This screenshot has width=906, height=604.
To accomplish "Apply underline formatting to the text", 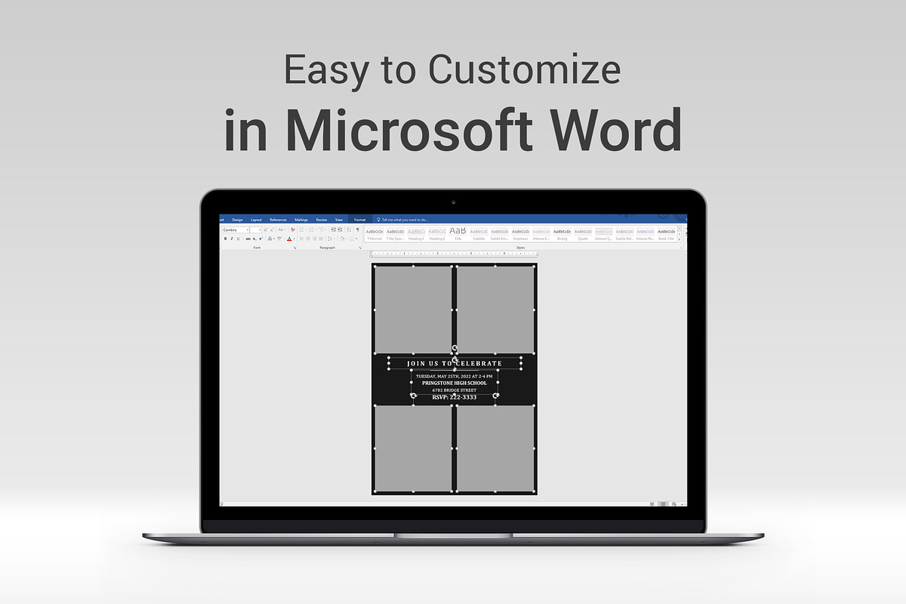I will [x=238, y=239].
